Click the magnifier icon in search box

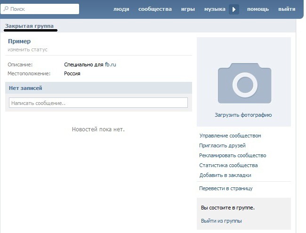pos(6,8)
